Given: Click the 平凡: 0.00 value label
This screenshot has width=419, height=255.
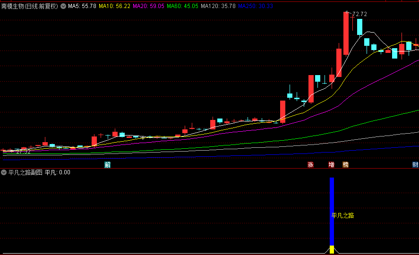Looking at the screenshot, I should click(x=58, y=172).
